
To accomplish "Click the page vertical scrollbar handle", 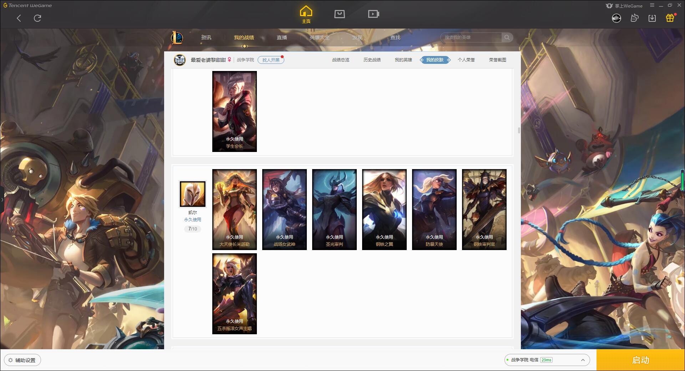I will pos(519,131).
